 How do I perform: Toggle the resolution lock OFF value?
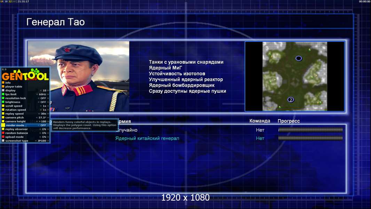pos(43,98)
